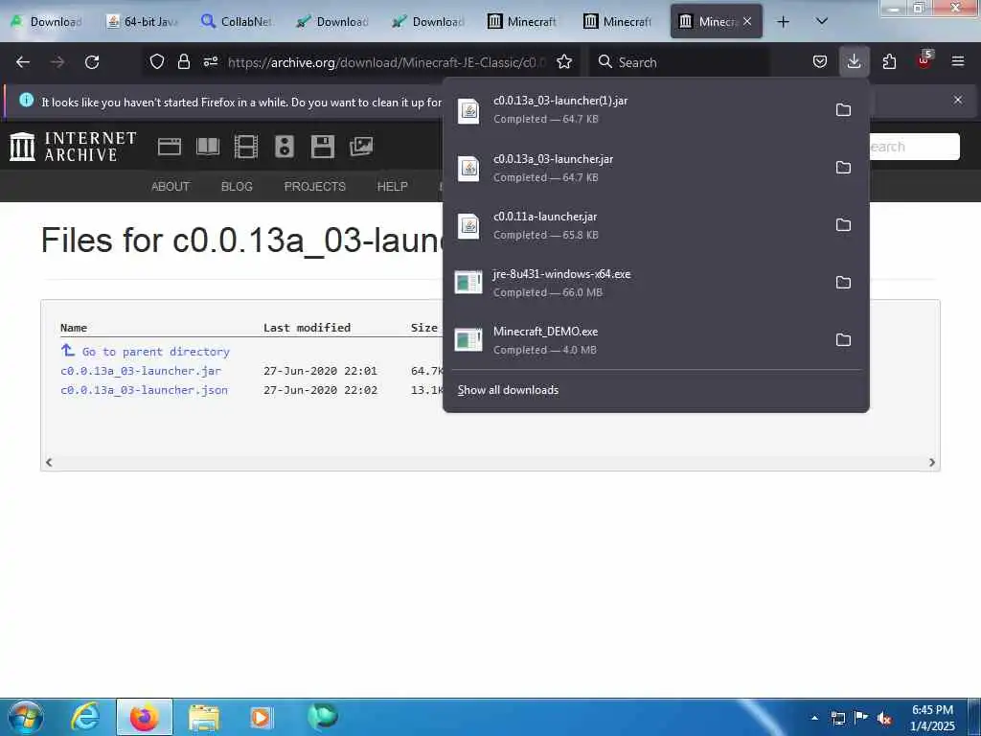This screenshot has width=981, height=736.
Task: Show folder for c0.0.11a-launcher.jar download
Action: tap(843, 225)
